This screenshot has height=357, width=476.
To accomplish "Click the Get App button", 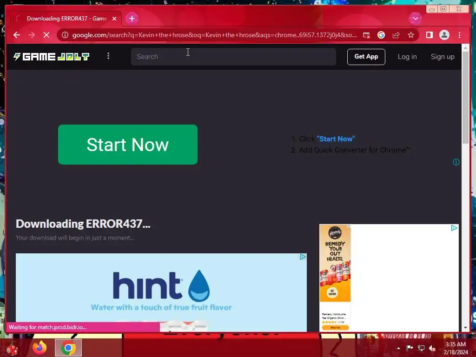I will [366, 57].
